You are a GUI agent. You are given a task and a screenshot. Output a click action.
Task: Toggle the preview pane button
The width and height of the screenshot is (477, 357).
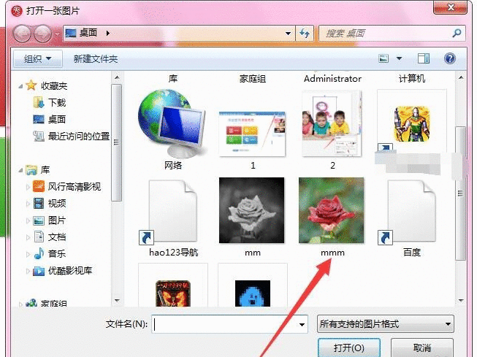pos(424,58)
